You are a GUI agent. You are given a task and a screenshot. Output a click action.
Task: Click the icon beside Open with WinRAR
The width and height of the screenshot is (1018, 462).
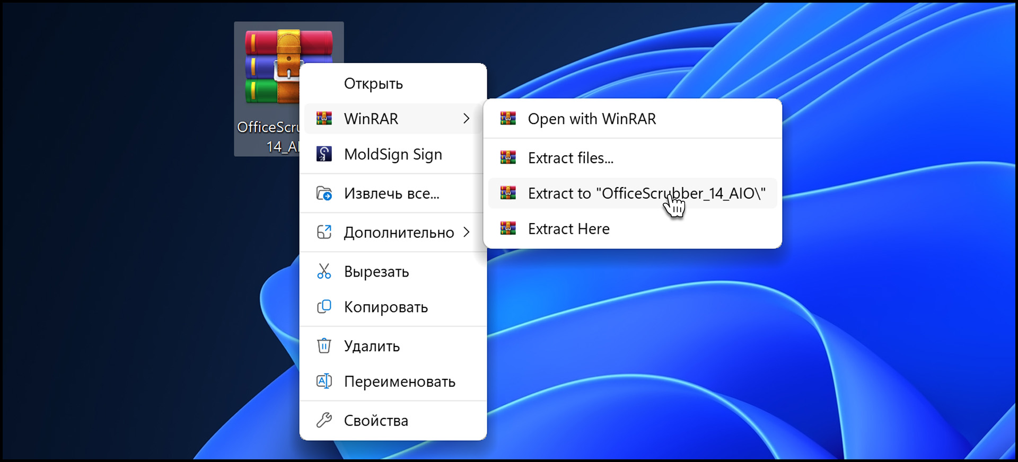pyautogui.click(x=508, y=119)
